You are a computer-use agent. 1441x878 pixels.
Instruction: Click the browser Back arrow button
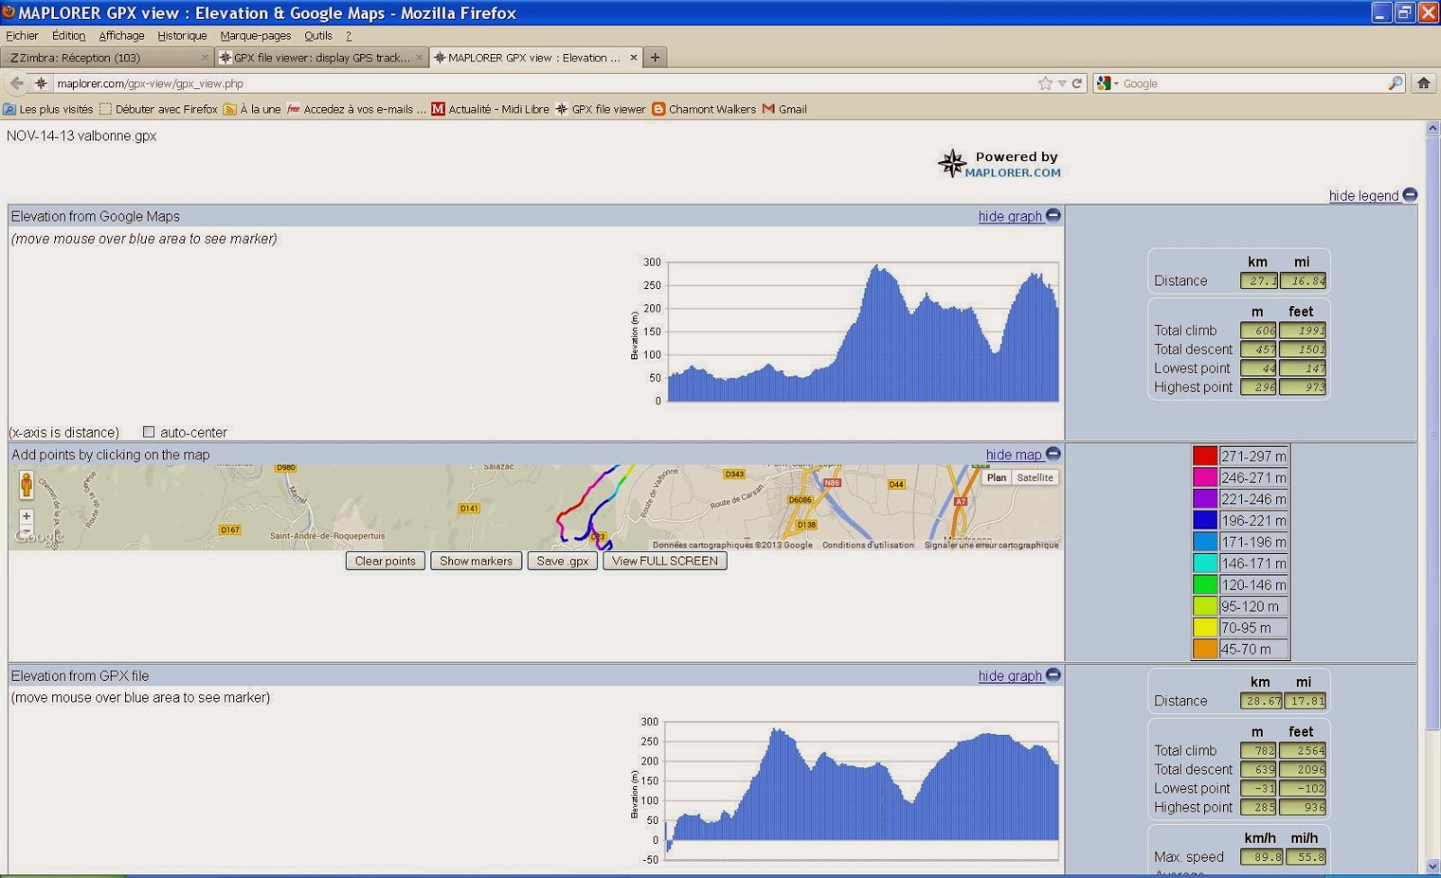tap(17, 83)
